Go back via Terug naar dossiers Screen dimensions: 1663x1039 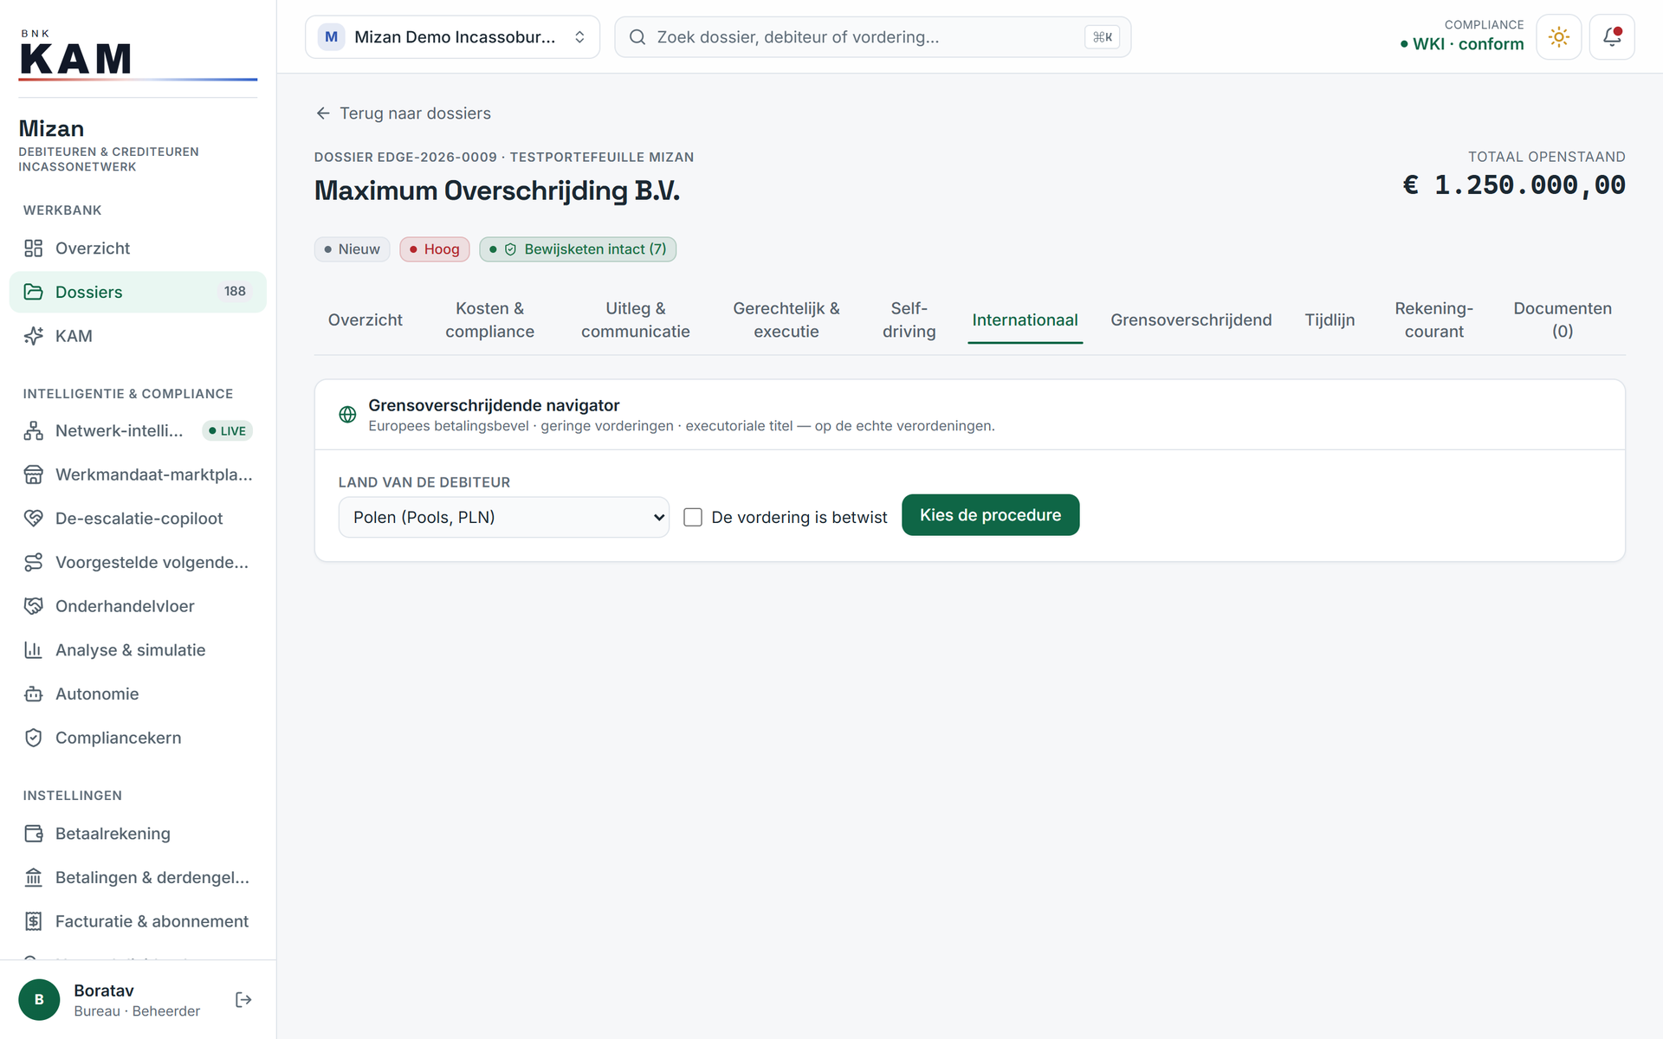[x=403, y=113]
